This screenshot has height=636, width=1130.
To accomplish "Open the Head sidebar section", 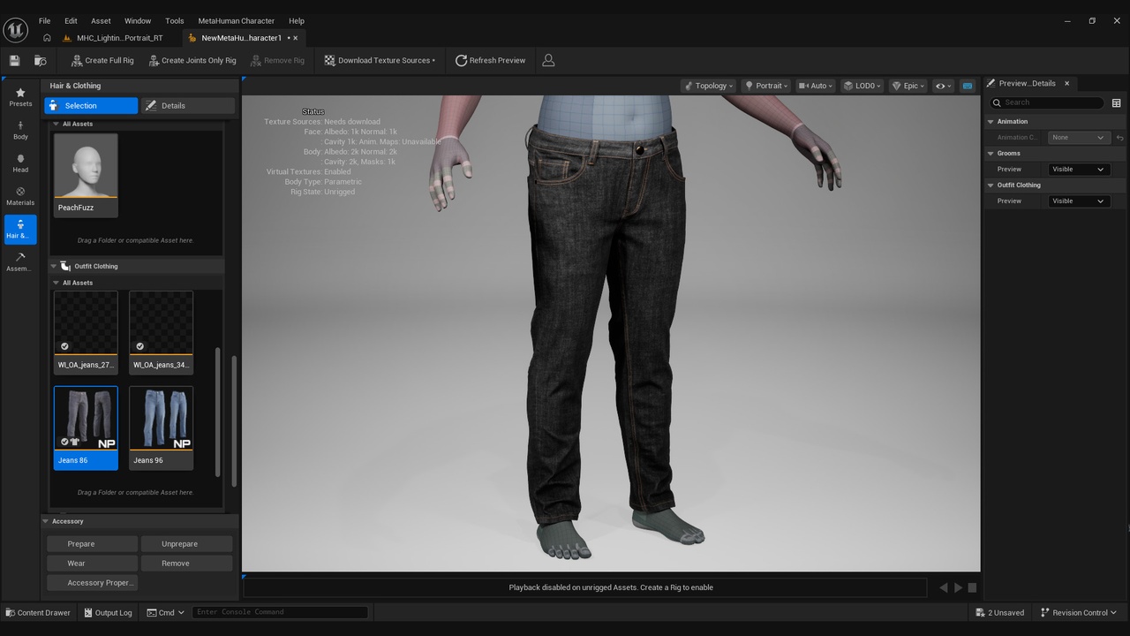I will [20, 163].
